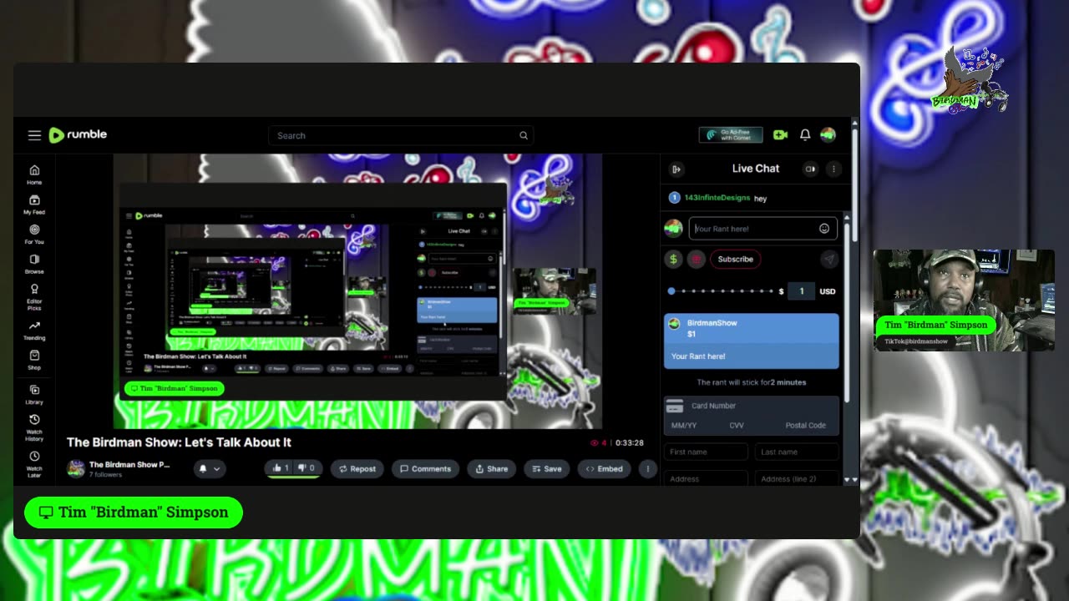This screenshot has width=1069, height=601.
Task: Adjust the rant amount slider
Action: (722, 291)
